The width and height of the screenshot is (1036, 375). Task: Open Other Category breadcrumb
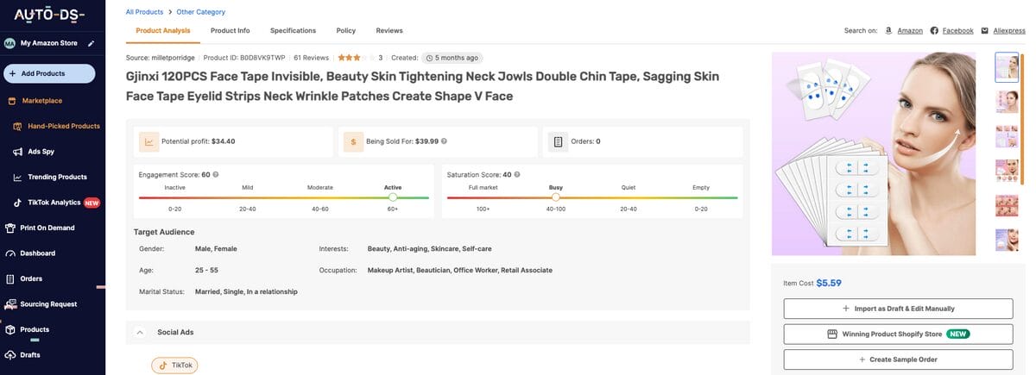click(201, 12)
